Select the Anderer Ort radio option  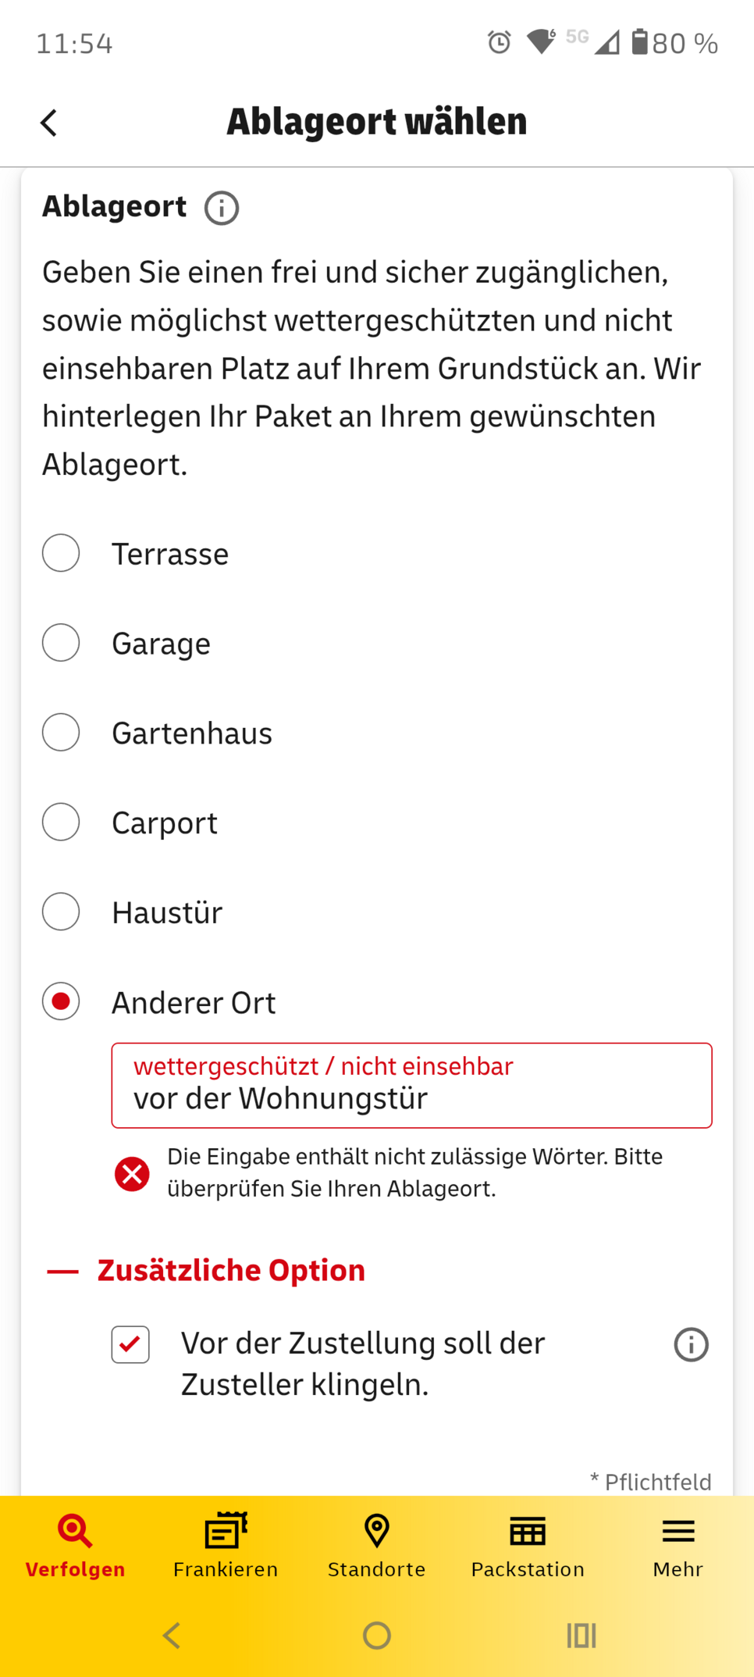[x=61, y=1001]
